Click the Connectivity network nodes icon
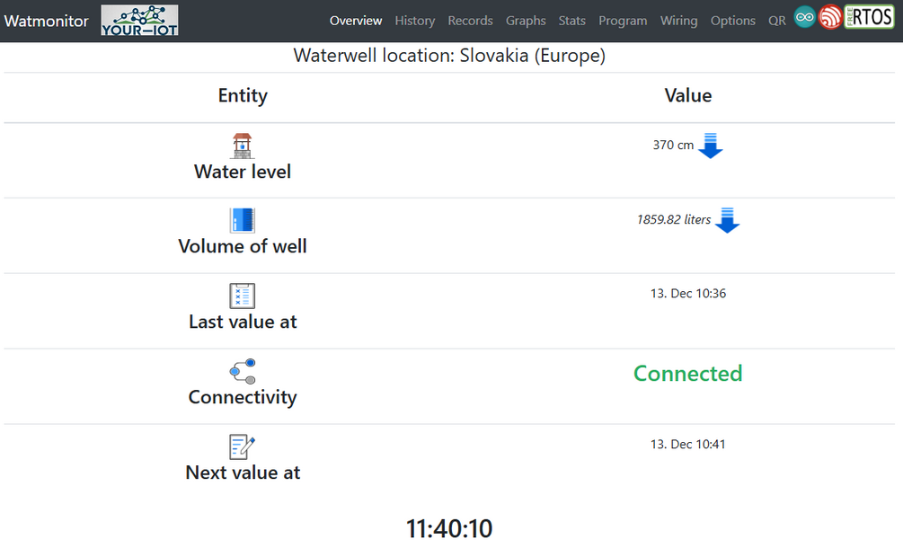The width and height of the screenshot is (903, 548). [242, 369]
